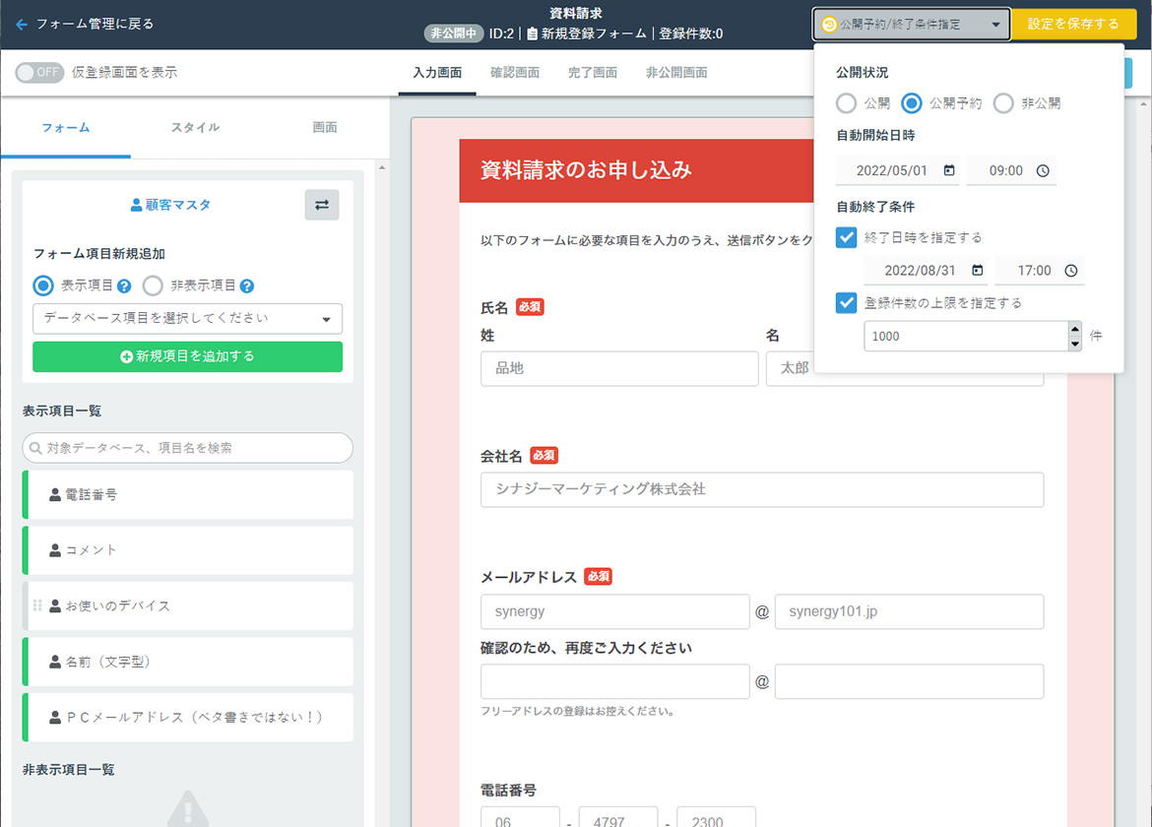The height and width of the screenshot is (827, 1152).
Task: Open データベース項目を選択してください dropdown
Action: pos(187,319)
